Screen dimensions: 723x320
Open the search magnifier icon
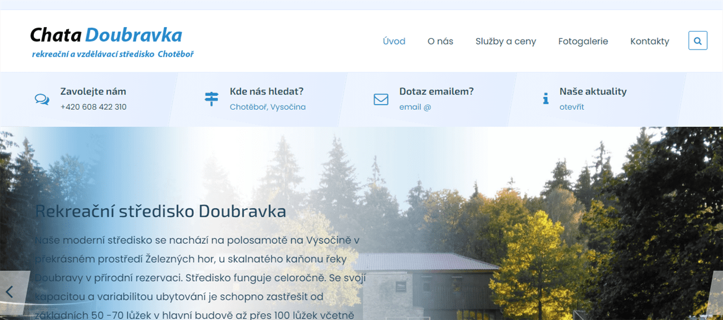698,41
